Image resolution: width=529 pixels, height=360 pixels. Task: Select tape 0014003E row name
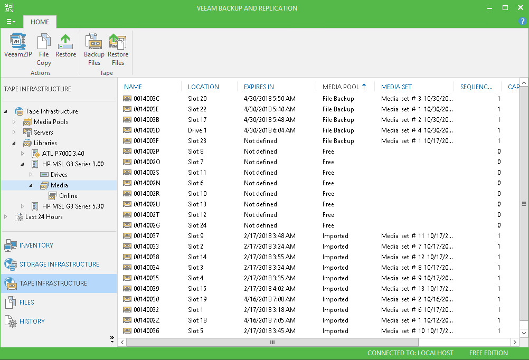tap(146, 109)
